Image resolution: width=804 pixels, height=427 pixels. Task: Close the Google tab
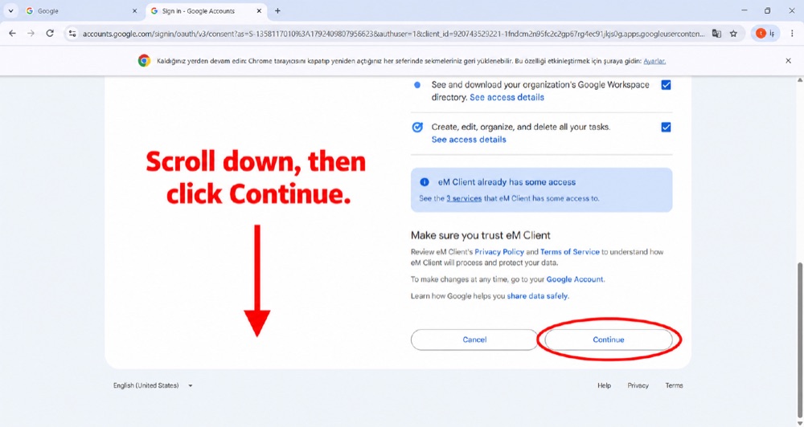[135, 10]
